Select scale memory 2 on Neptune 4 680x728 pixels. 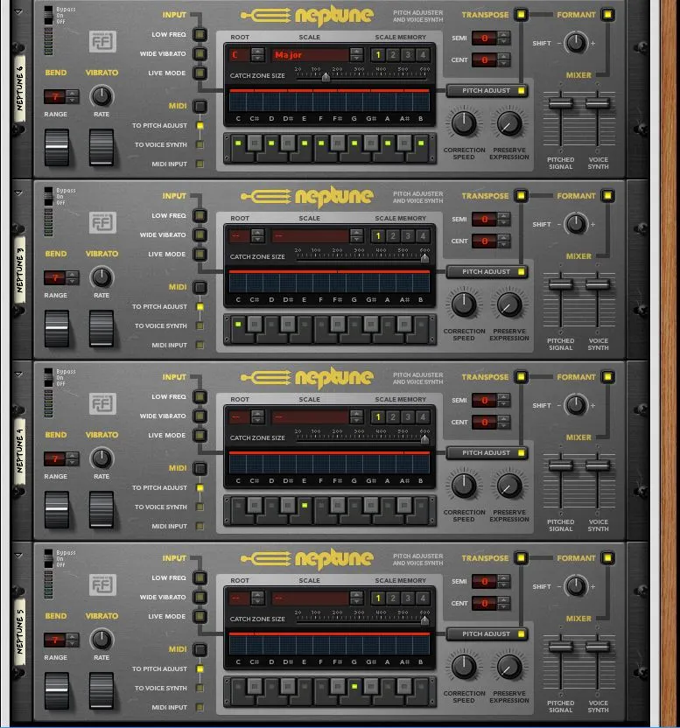393,416
